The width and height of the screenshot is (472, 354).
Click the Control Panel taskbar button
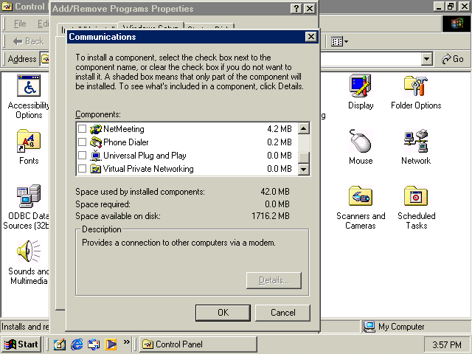click(198, 344)
